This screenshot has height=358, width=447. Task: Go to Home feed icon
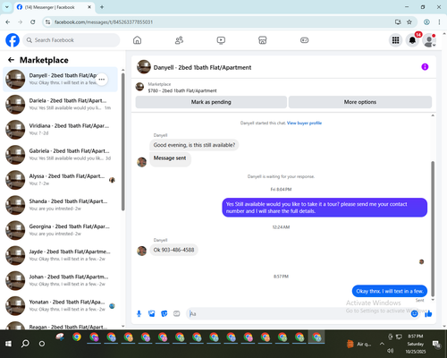(137, 40)
